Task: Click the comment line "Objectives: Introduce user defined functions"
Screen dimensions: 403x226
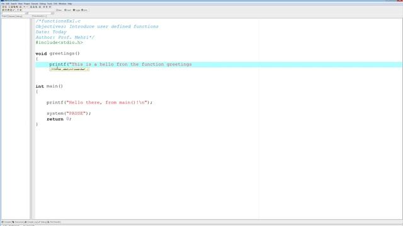Action: (x=97, y=26)
